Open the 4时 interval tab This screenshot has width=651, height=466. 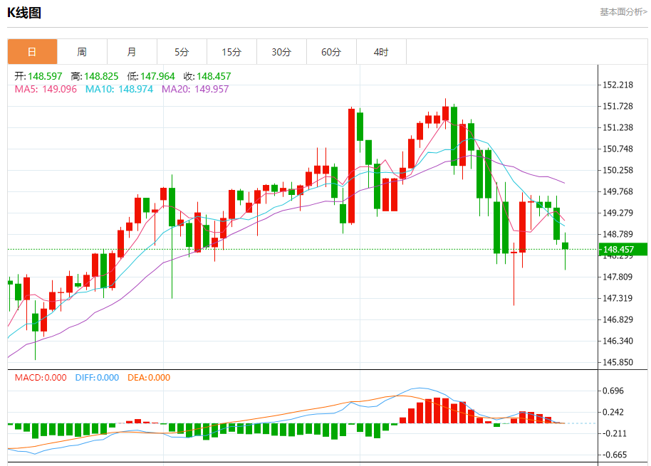coord(381,52)
